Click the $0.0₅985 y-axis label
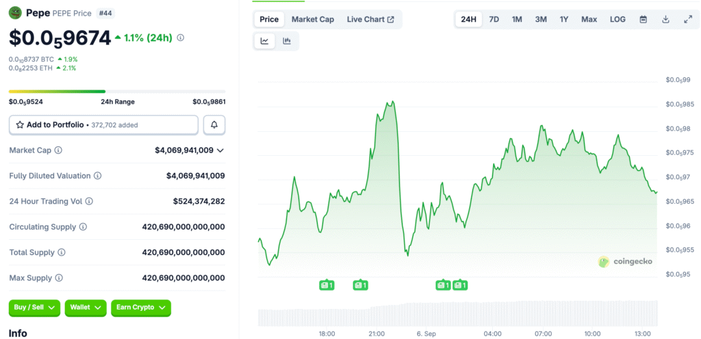Image resolution: width=701 pixels, height=339 pixels. point(680,105)
